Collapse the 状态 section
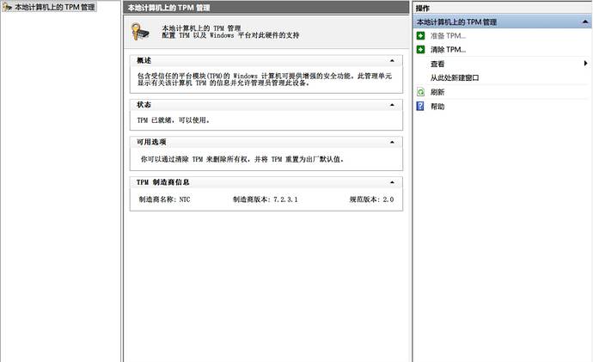This screenshot has width=593, height=362. coord(392,105)
